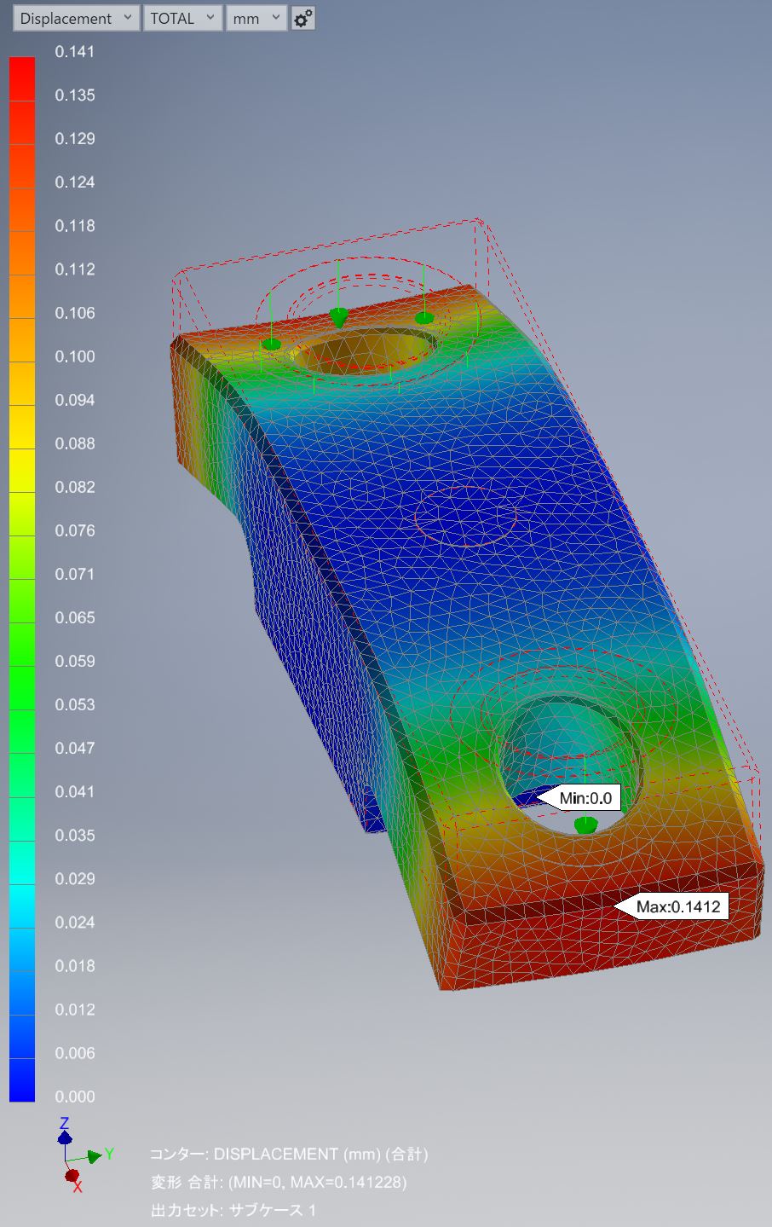772x1227 pixels.
Task: Click the Y axis arrow of triad
Action: click(x=96, y=1155)
